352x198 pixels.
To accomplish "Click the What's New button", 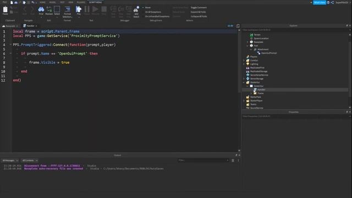I will (320, 2).
